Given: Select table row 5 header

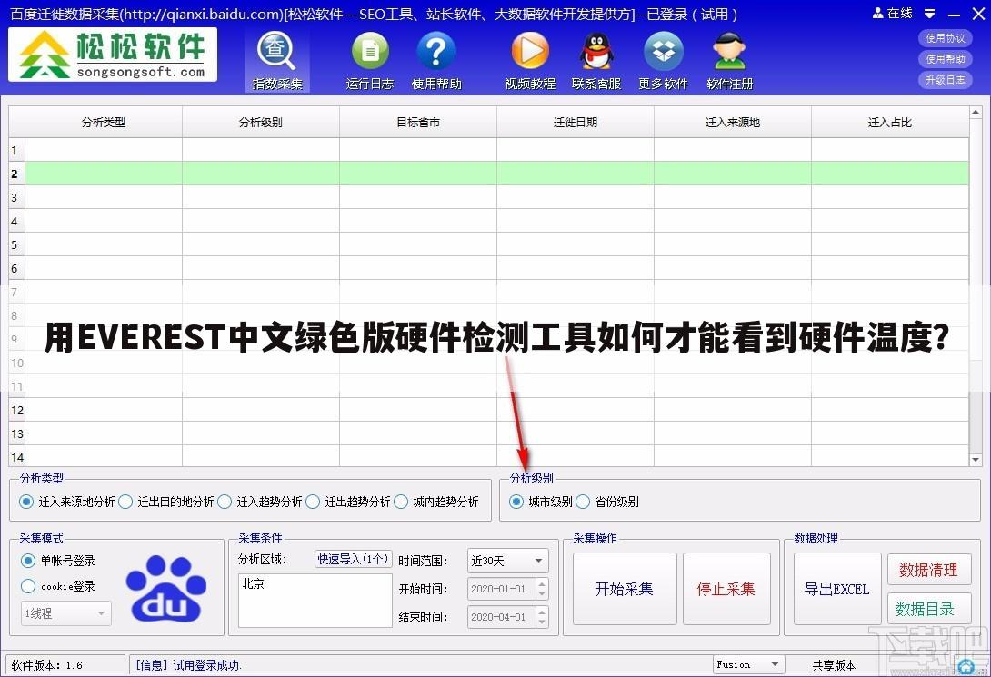Looking at the screenshot, I should click(x=16, y=244).
